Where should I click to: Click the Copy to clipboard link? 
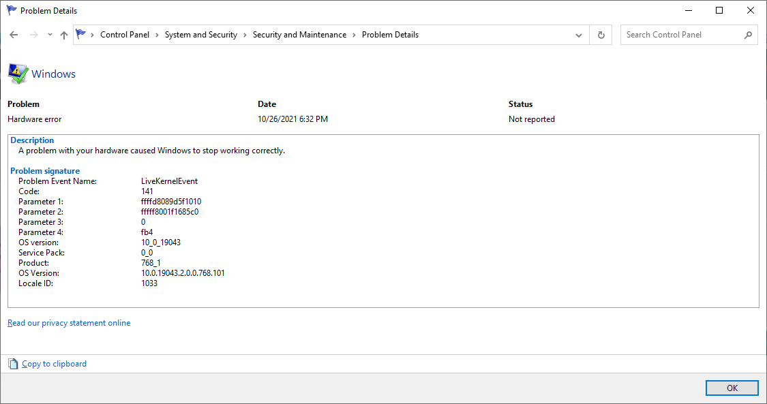click(x=54, y=364)
